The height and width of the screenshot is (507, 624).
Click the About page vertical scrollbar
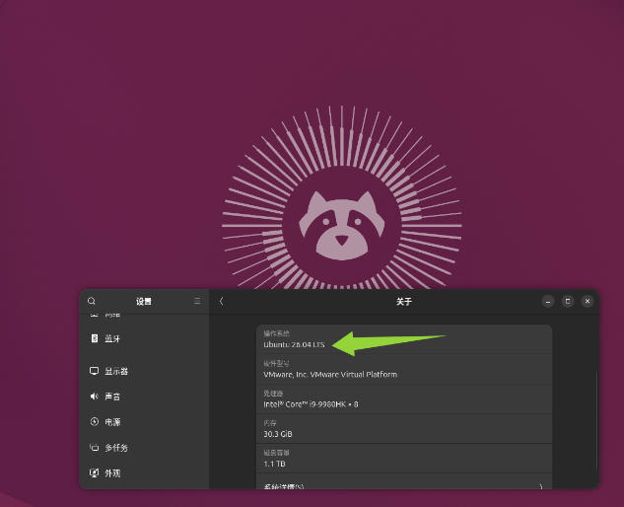[596, 420]
